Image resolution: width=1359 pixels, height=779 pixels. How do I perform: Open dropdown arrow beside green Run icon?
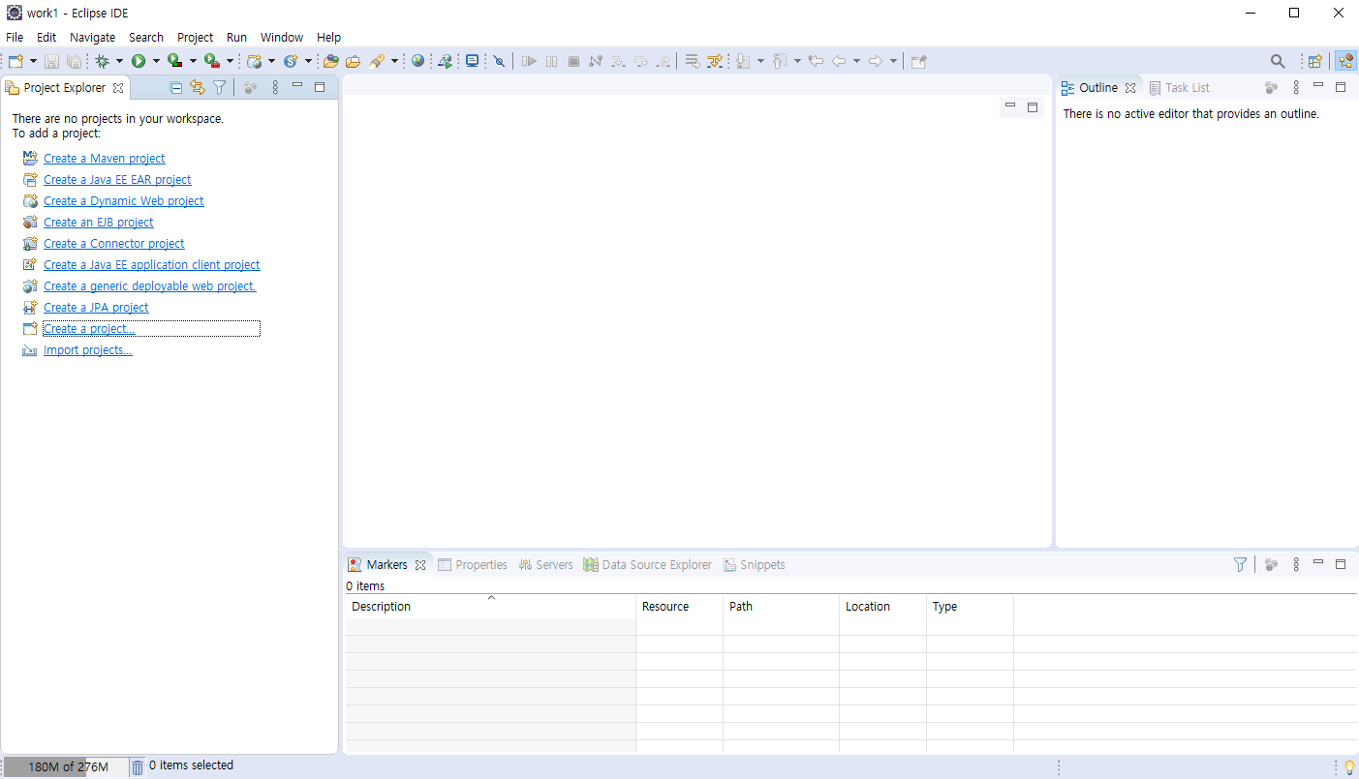tap(156, 61)
